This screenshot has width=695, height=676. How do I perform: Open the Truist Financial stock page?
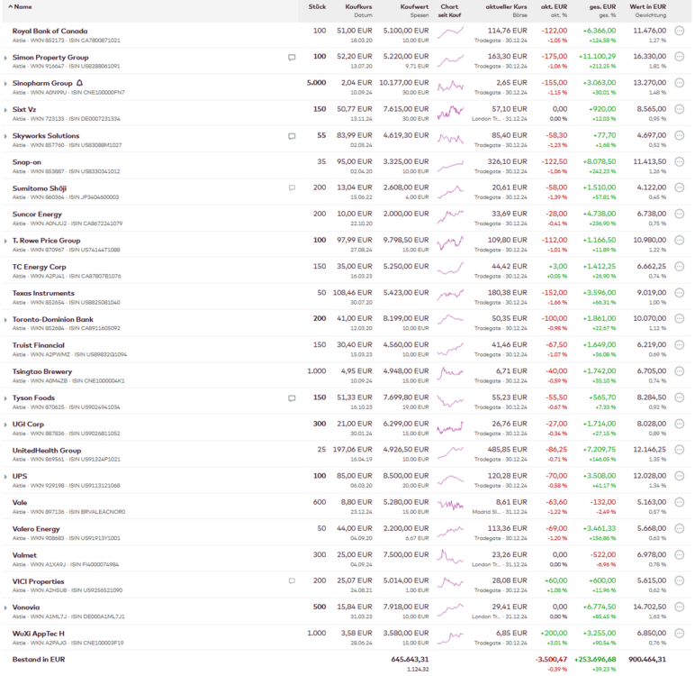coord(38,345)
